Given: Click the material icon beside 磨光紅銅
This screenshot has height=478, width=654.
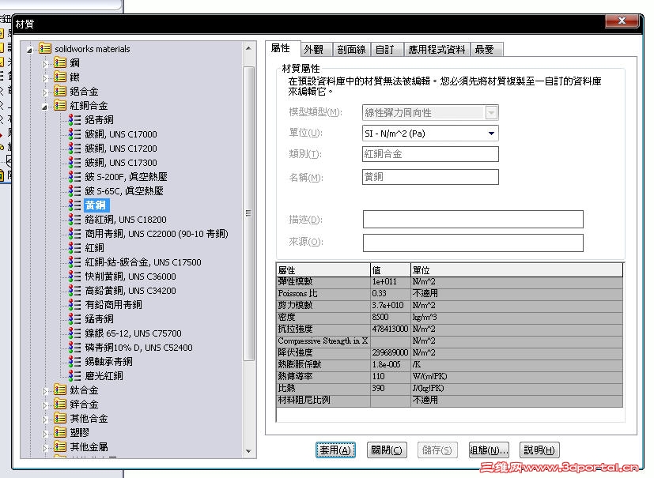Looking at the screenshot, I should (74, 375).
